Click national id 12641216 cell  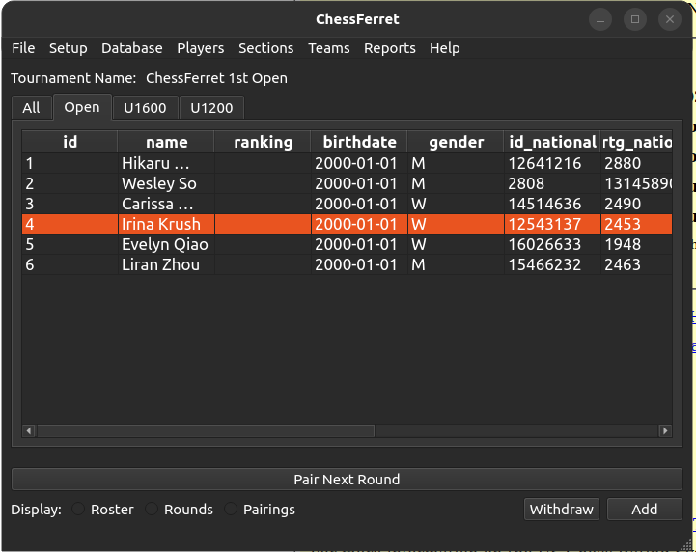(x=552, y=163)
